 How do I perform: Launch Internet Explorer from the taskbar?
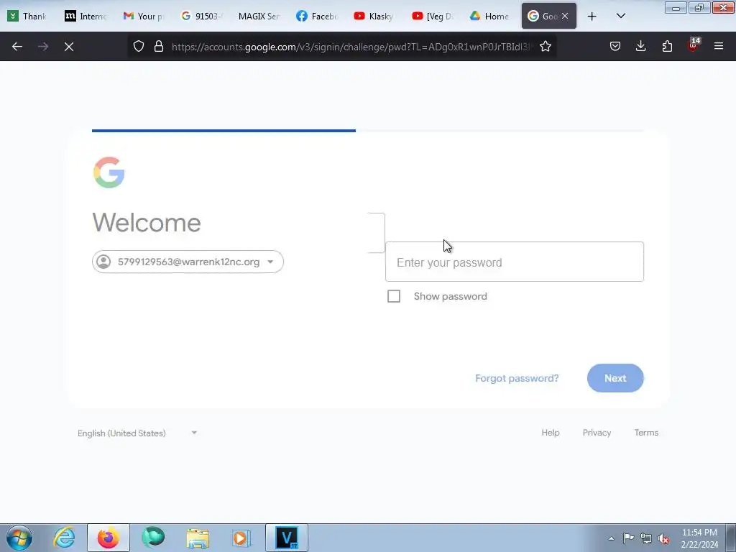pyautogui.click(x=64, y=538)
